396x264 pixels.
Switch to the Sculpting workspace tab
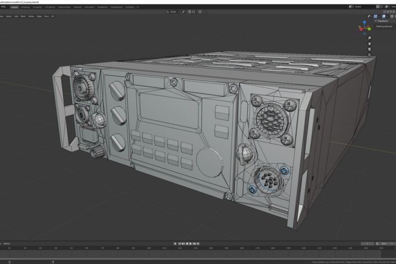coord(37,7)
